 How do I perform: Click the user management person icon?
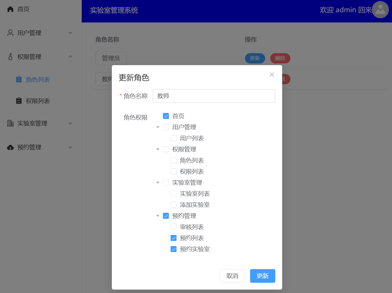tap(11, 33)
